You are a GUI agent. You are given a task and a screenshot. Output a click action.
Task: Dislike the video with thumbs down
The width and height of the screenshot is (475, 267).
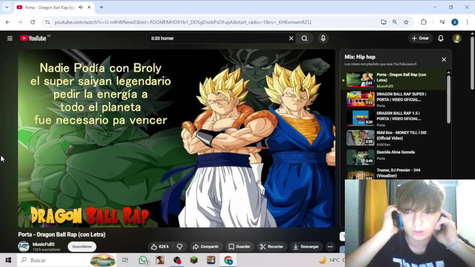pos(180,247)
